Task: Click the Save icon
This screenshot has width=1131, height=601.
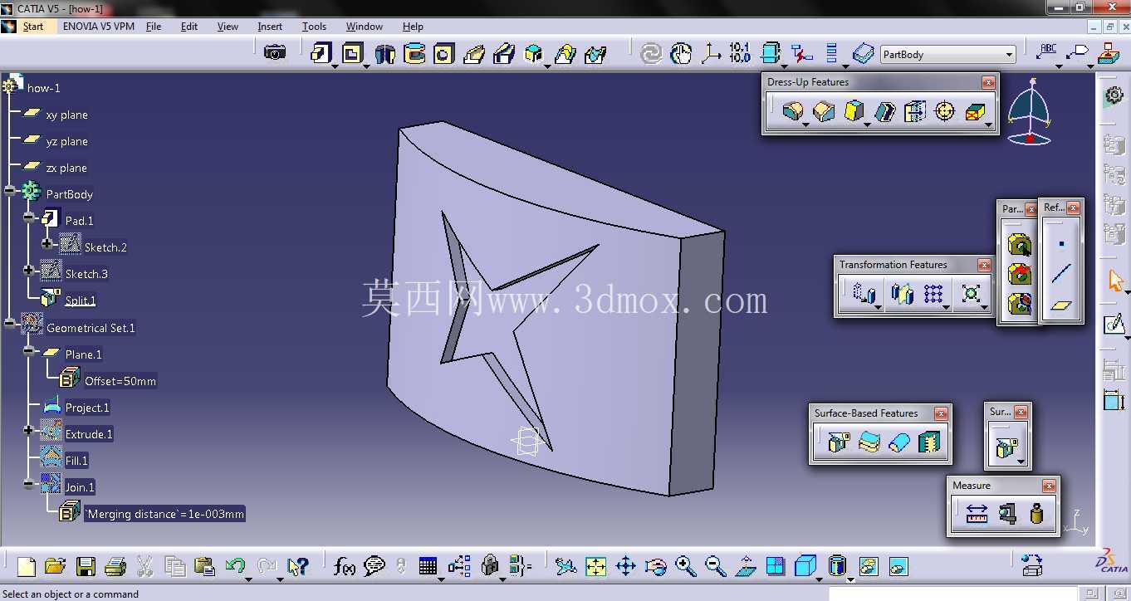Action: point(86,567)
